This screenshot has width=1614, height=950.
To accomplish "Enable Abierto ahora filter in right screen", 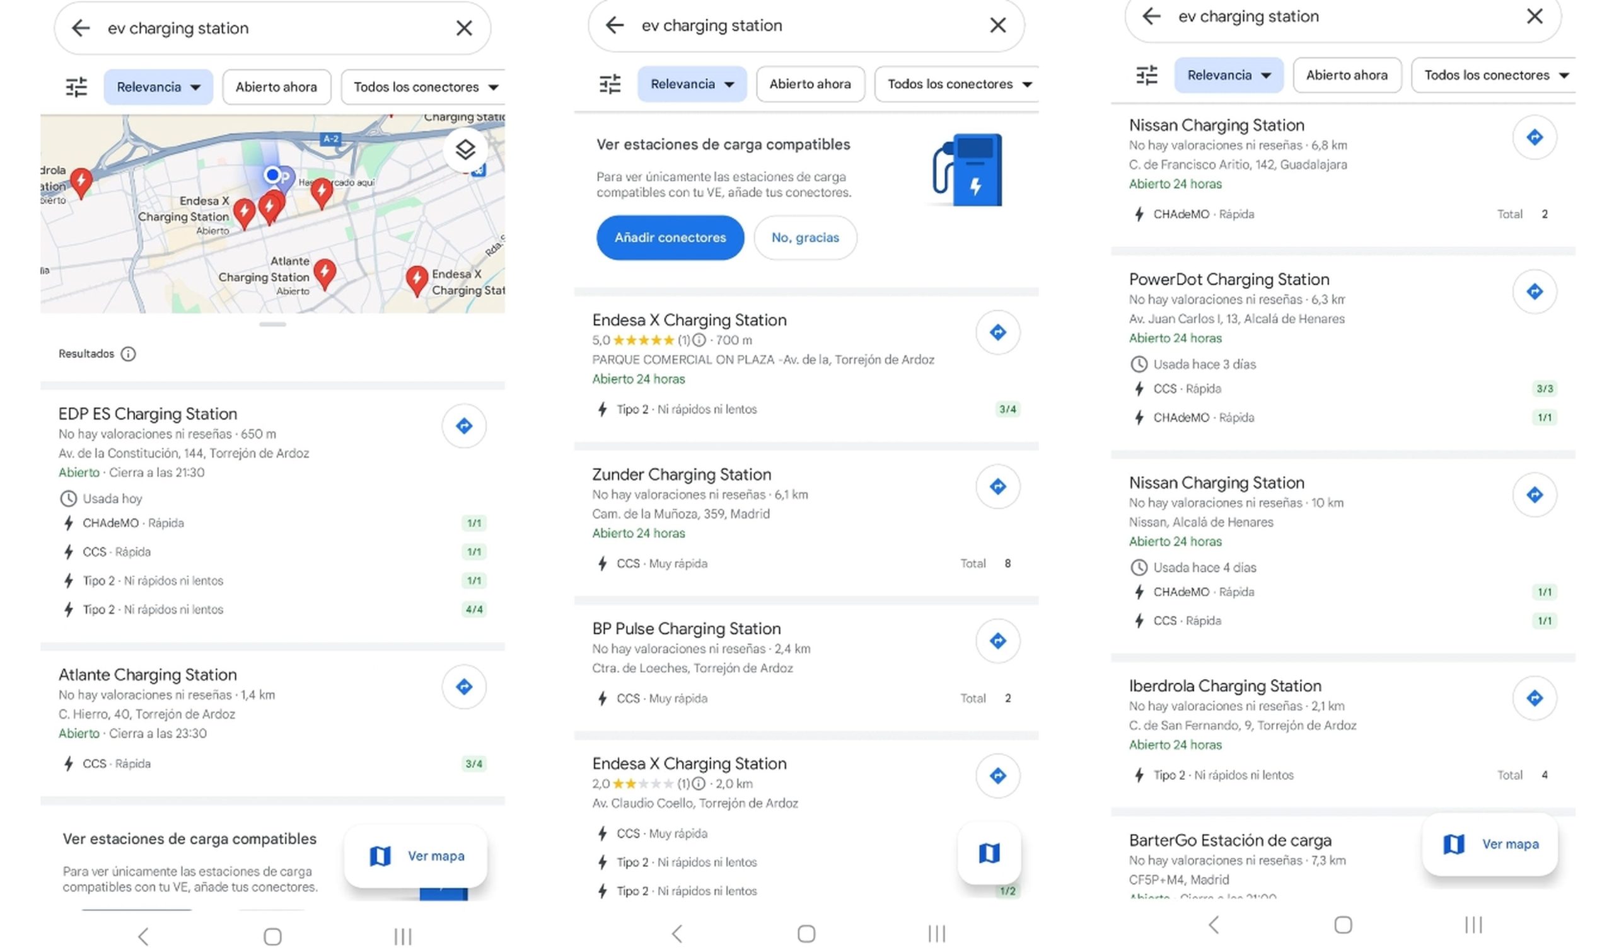I will pos(1346,75).
